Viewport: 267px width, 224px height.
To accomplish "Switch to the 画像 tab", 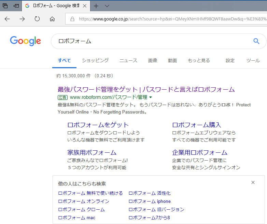I will point(153,61).
